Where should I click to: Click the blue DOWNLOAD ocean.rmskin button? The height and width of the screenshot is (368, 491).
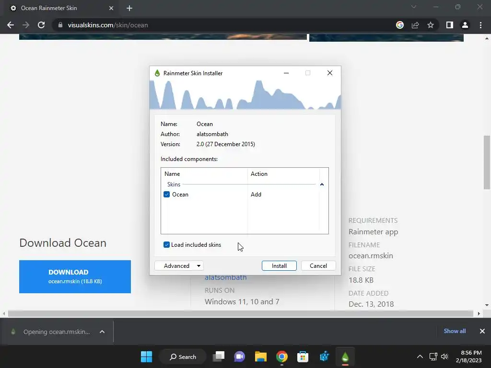pos(75,276)
